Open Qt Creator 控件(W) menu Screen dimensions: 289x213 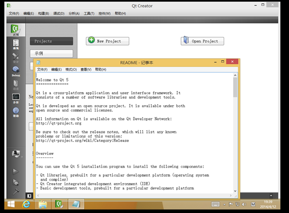(104, 13)
